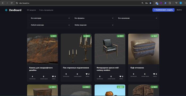Open the 3D-модели navigation item

31,10
